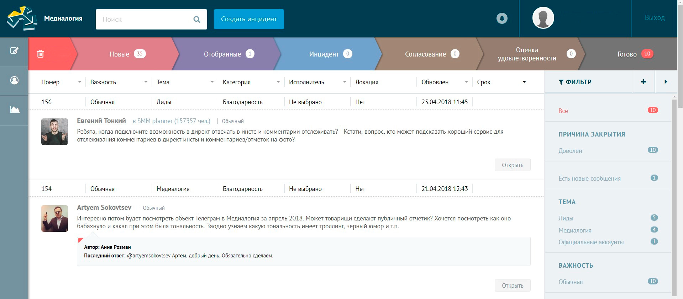This screenshot has height=299, width=683.
Task: Open the Важность column dropdown
Action: click(x=146, y=82)
